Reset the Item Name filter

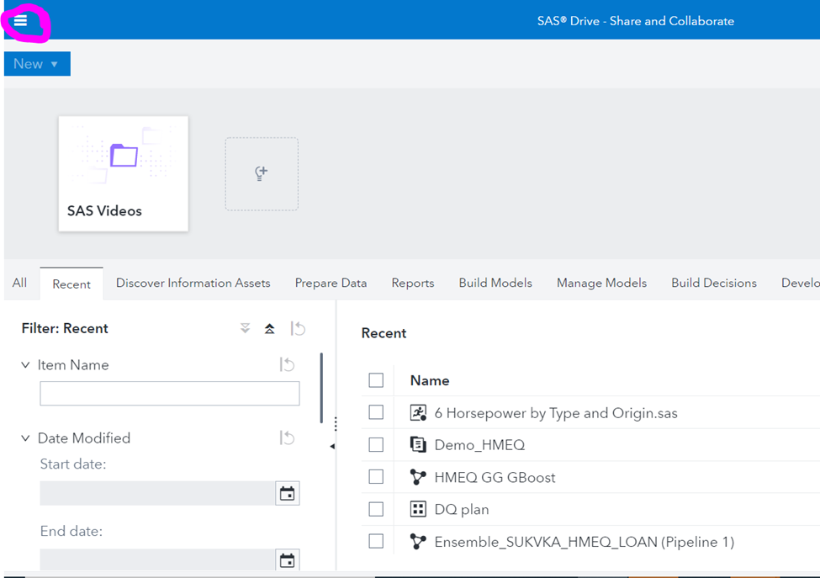click(287, 365)
